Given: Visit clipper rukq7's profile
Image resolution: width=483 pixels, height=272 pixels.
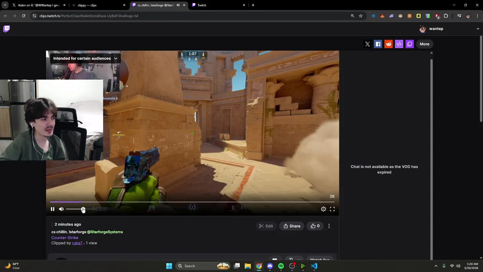Looking at the screenshot, I should click(77, 243).
